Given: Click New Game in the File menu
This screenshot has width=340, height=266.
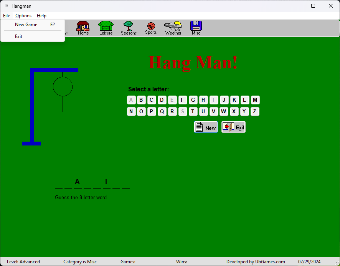Looking at the screenshot, I should (26, 25).
